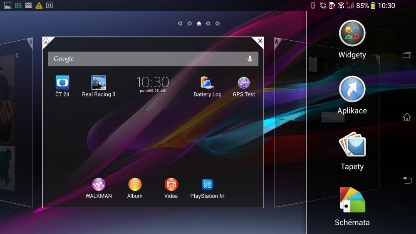Open the Widgety menu
Viewport: 416px width, 234px height.
352,39
